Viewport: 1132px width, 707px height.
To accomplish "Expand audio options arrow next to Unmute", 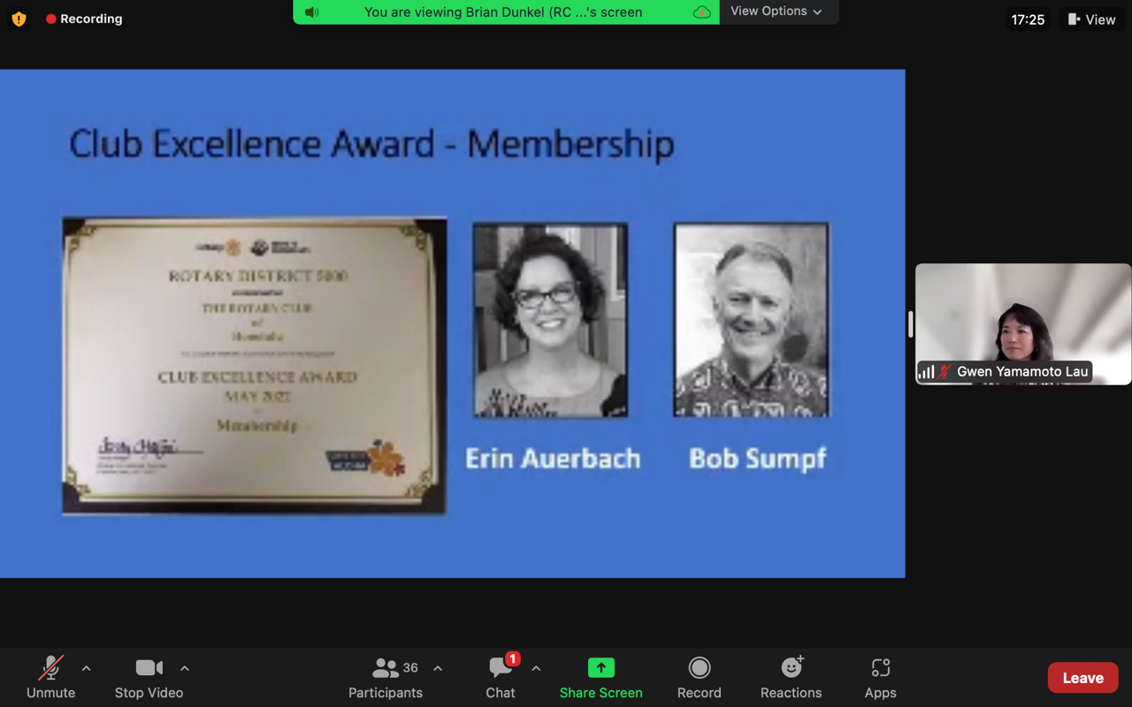I will pos(87,669).
